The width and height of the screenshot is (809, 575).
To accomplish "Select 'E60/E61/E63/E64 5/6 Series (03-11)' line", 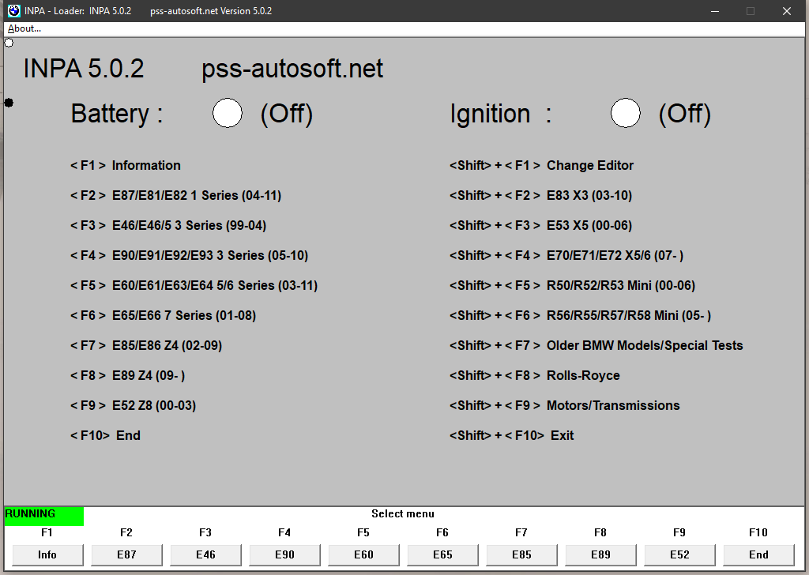I will click(x=194, y=285).
